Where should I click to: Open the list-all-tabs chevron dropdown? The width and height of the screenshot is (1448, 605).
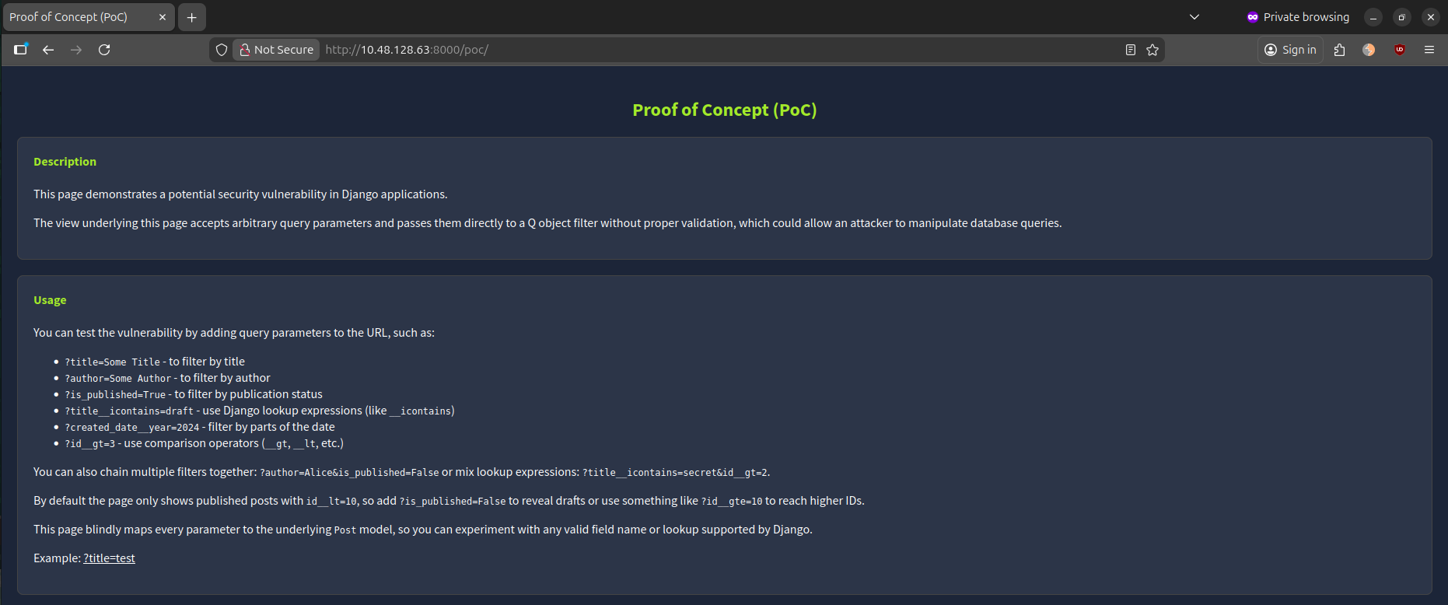(1194, 16)
